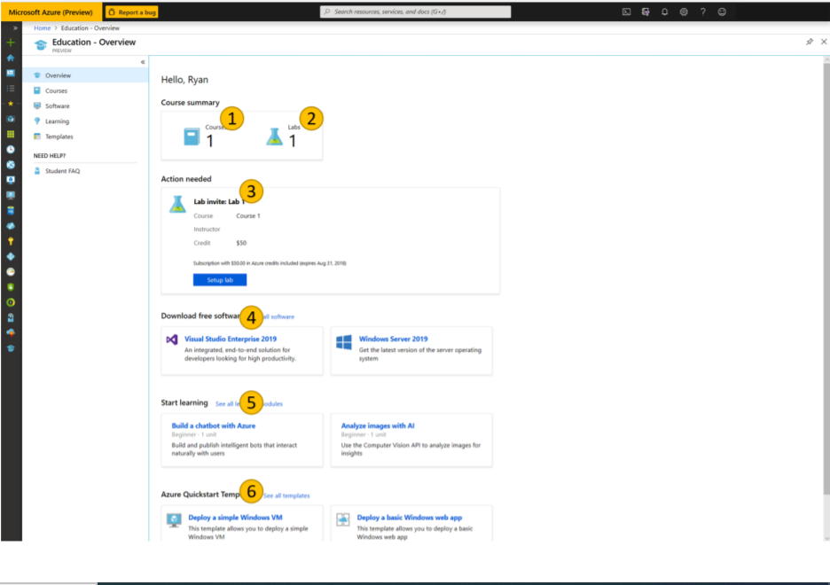Click the "$50" credit value

241,244
